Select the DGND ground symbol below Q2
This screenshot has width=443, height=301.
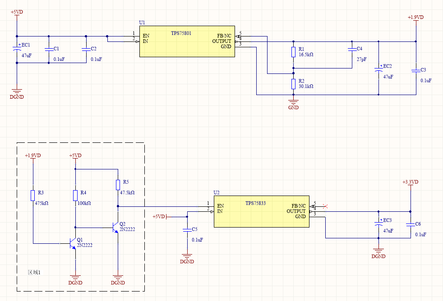pos(118,280)
